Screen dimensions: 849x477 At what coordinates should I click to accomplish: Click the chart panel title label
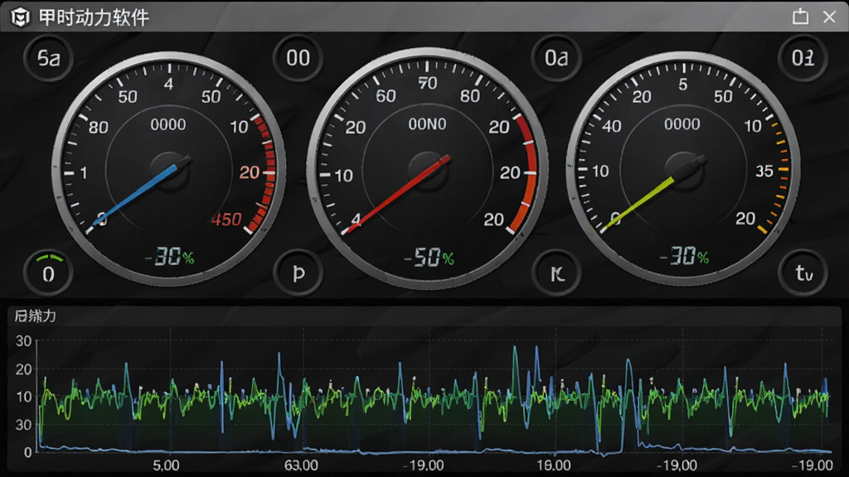click(35, 316)
